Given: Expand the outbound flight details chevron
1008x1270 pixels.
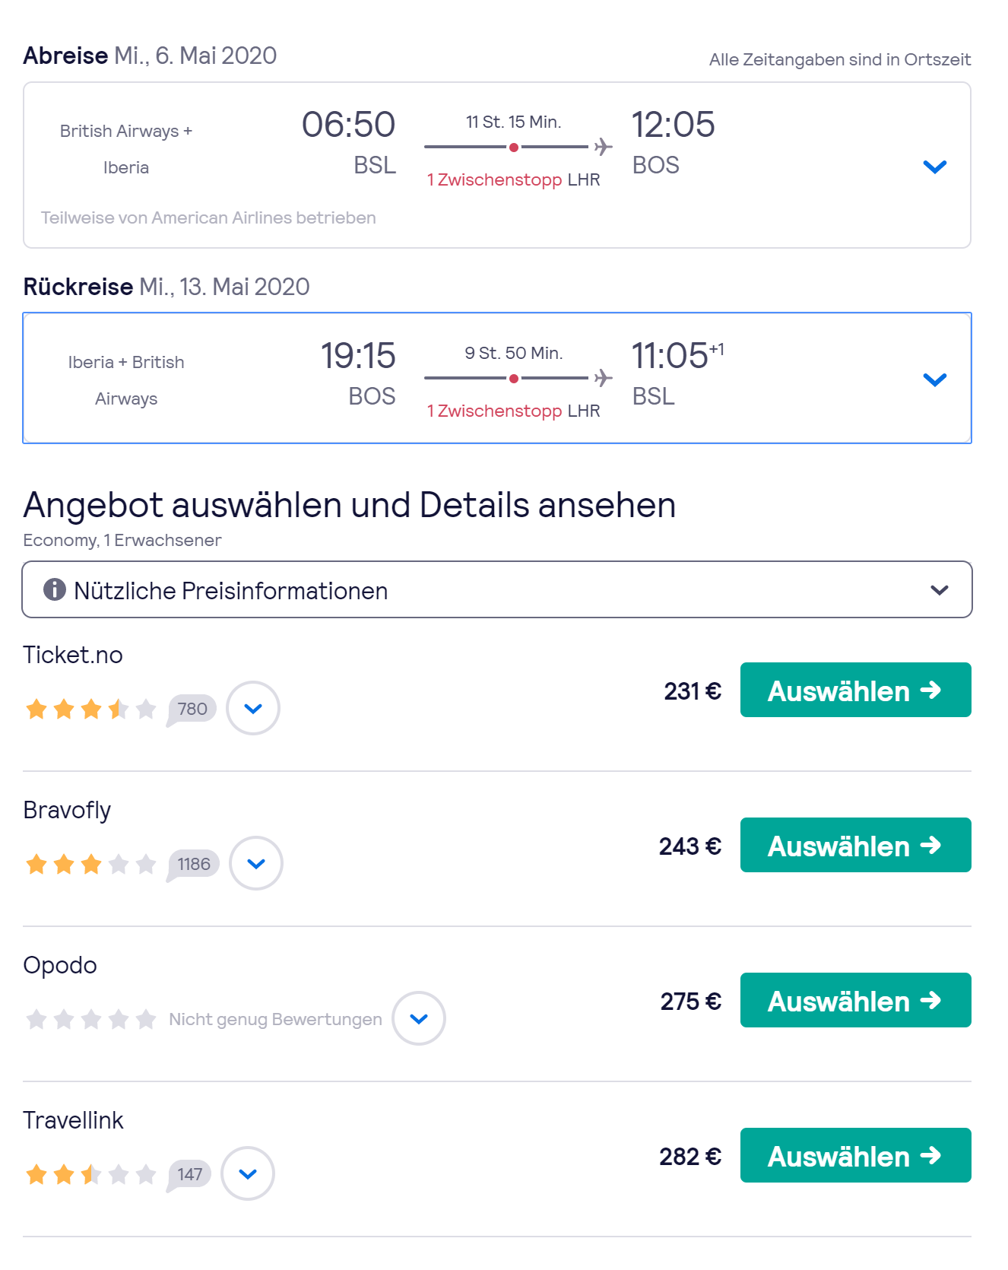Looking at the screenshot, I should [934, 167].
